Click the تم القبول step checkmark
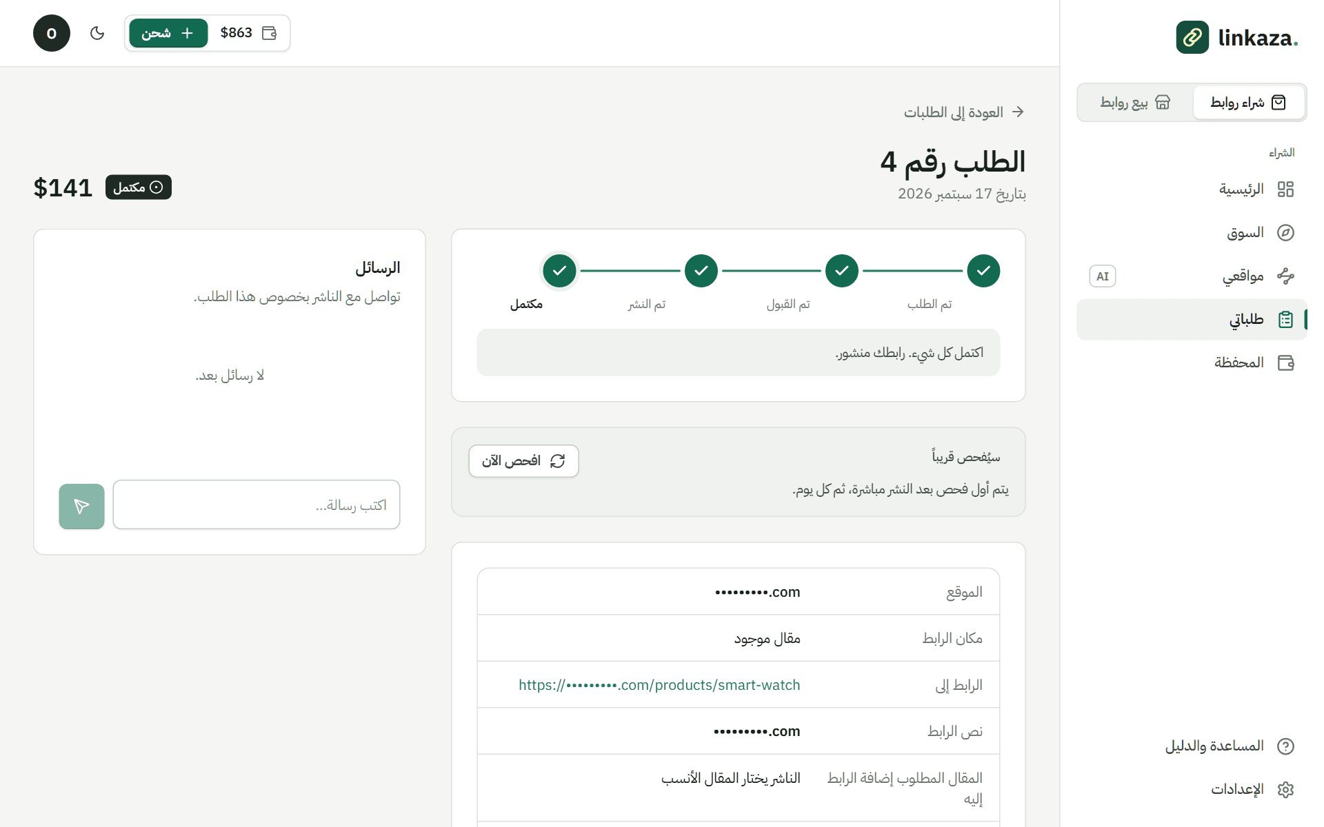This screenshot has height=827, width=1324. 842,271
